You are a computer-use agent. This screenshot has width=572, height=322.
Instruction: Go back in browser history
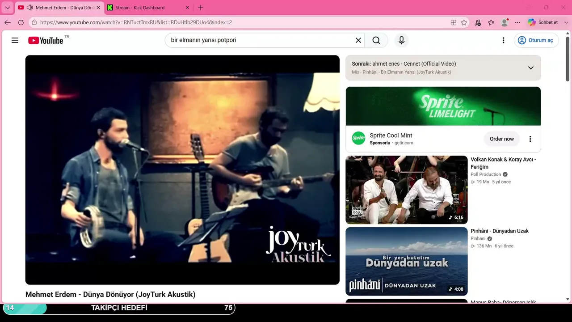click(8, 22)
